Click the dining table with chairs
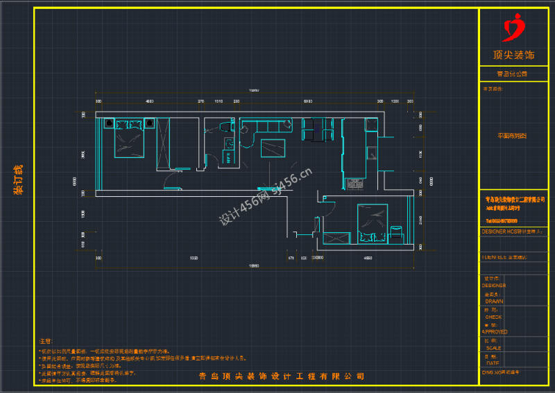 pos(317,130)
